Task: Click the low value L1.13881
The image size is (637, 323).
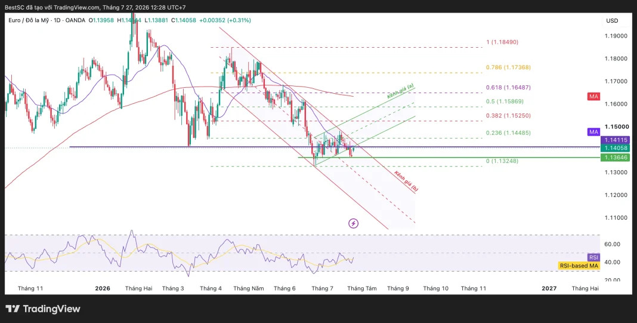Action: (157, 20)
